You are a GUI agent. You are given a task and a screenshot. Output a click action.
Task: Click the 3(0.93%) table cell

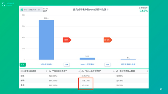[x=85, y=85]
